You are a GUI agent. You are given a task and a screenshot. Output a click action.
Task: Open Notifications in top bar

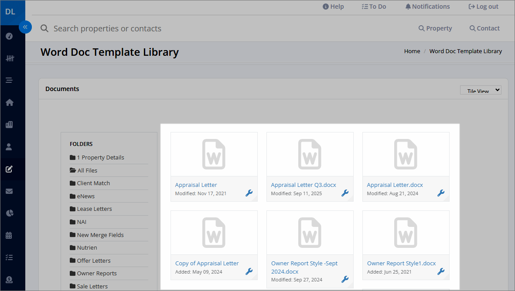pyautogui.click(x=428, y=7)
